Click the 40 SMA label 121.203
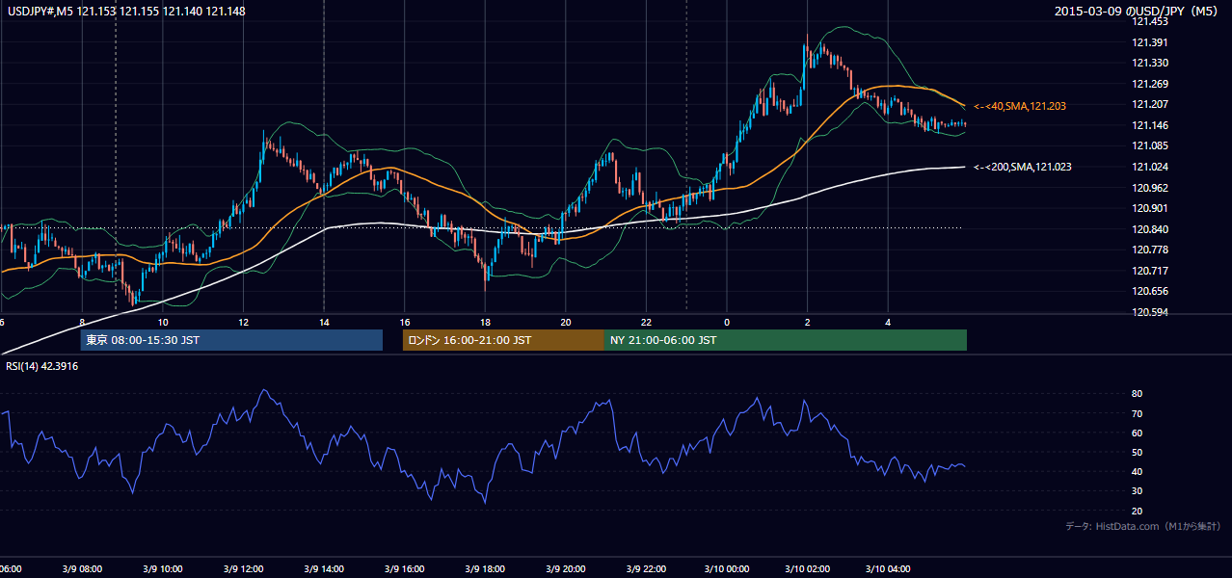The height and width of the screenshot is (578, 1232). click(x=1020, y=106)
